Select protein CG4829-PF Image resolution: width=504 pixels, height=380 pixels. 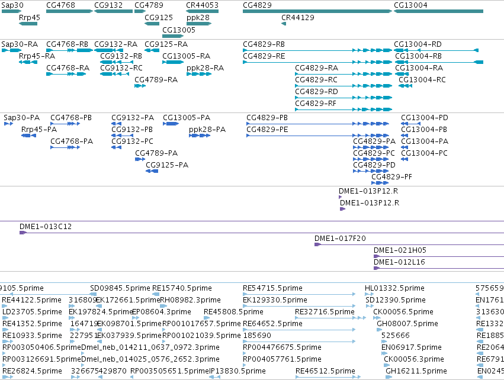(x=392, y=177)
